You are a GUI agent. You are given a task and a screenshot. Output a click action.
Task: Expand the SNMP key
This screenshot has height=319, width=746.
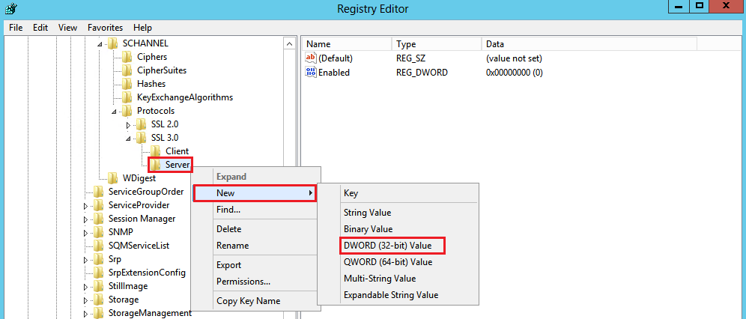[86, 233]
